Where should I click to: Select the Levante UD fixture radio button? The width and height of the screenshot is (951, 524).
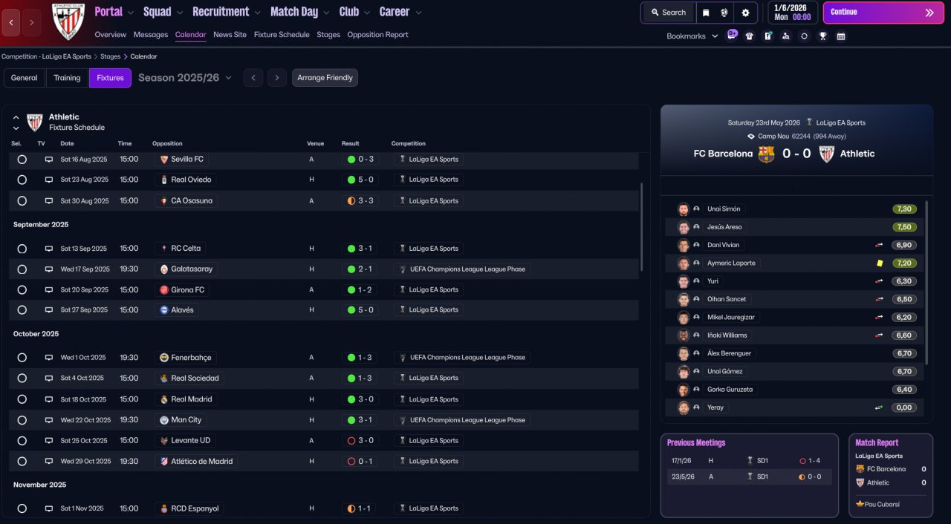(22, 441)
